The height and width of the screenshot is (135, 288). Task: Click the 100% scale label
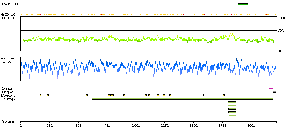tap(282, 18)
